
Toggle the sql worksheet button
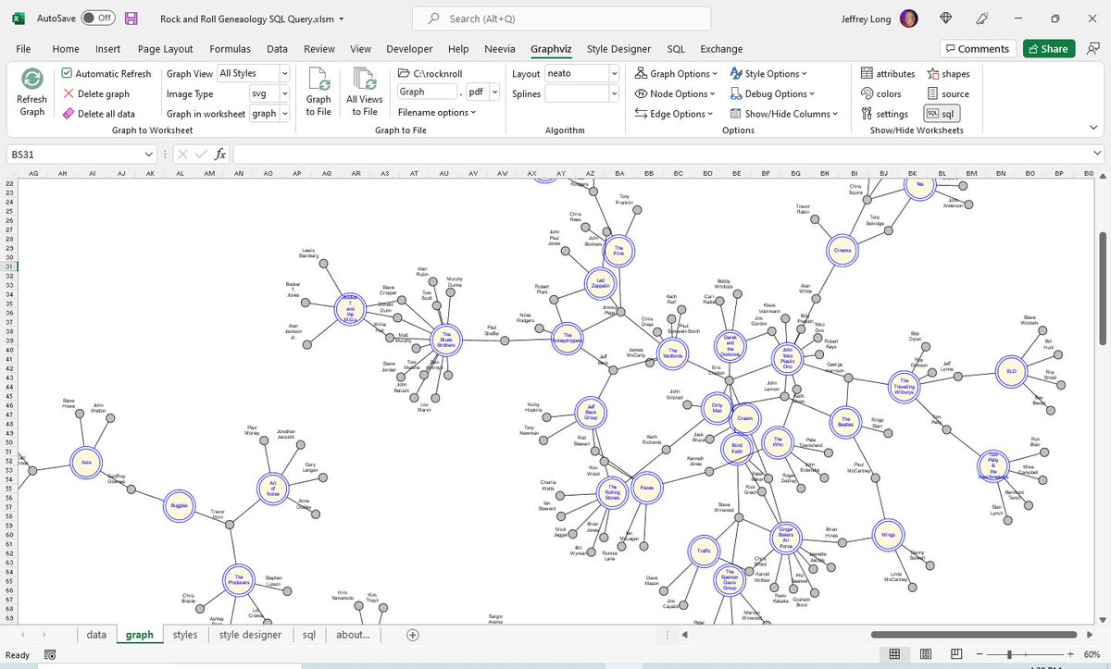942,114
